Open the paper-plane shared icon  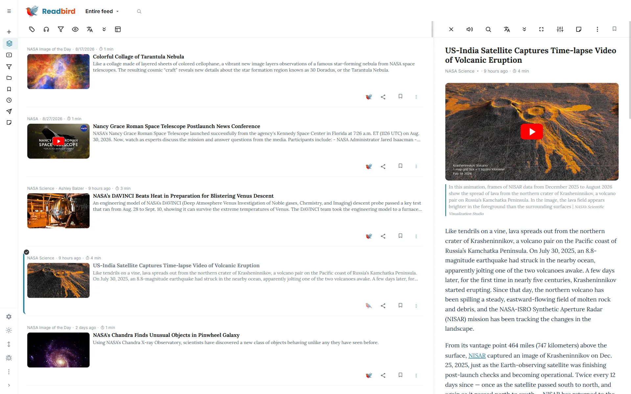9,111
